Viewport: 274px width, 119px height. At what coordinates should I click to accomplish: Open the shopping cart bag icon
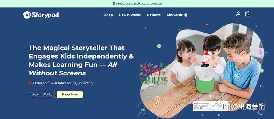click(247, 14)
